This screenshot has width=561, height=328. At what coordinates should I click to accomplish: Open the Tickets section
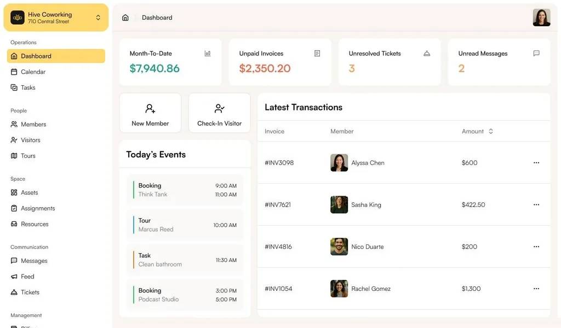click(x=30, y=292)
